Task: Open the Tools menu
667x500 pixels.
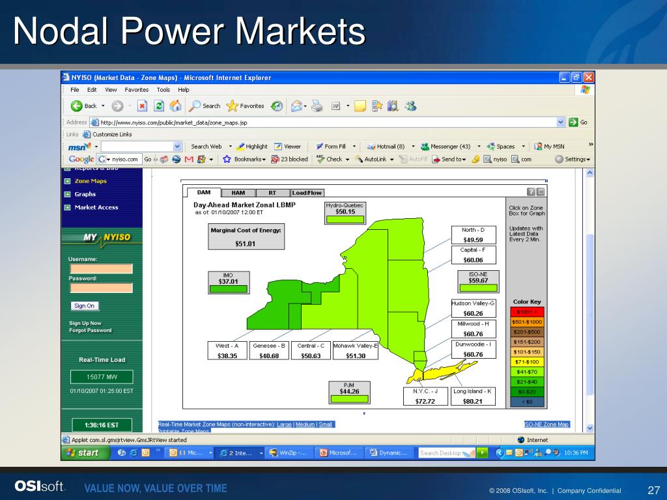Action: pyautogui.click(x=163, y=90)
